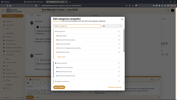Screen dimensions: 177x100
Task: Click the New Topic button
Action: pyautogui.click(x=11, y=16)
